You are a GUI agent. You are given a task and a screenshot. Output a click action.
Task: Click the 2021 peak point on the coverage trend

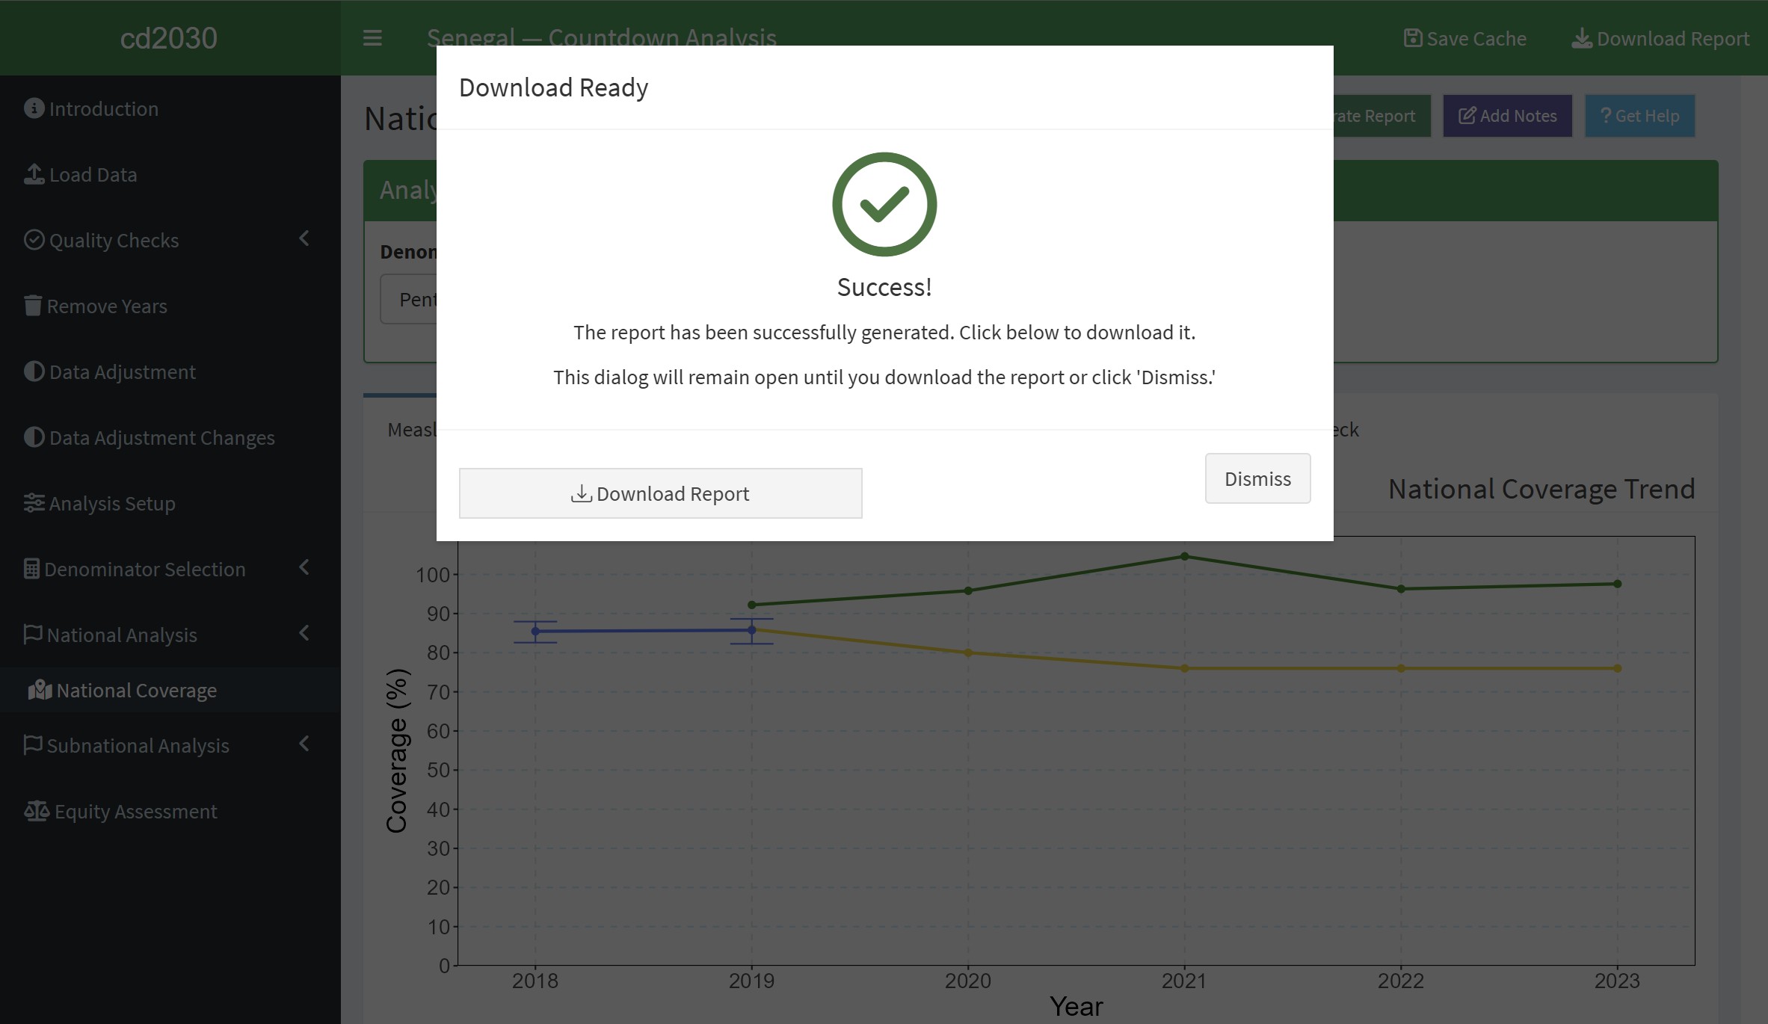(1185, 555)
